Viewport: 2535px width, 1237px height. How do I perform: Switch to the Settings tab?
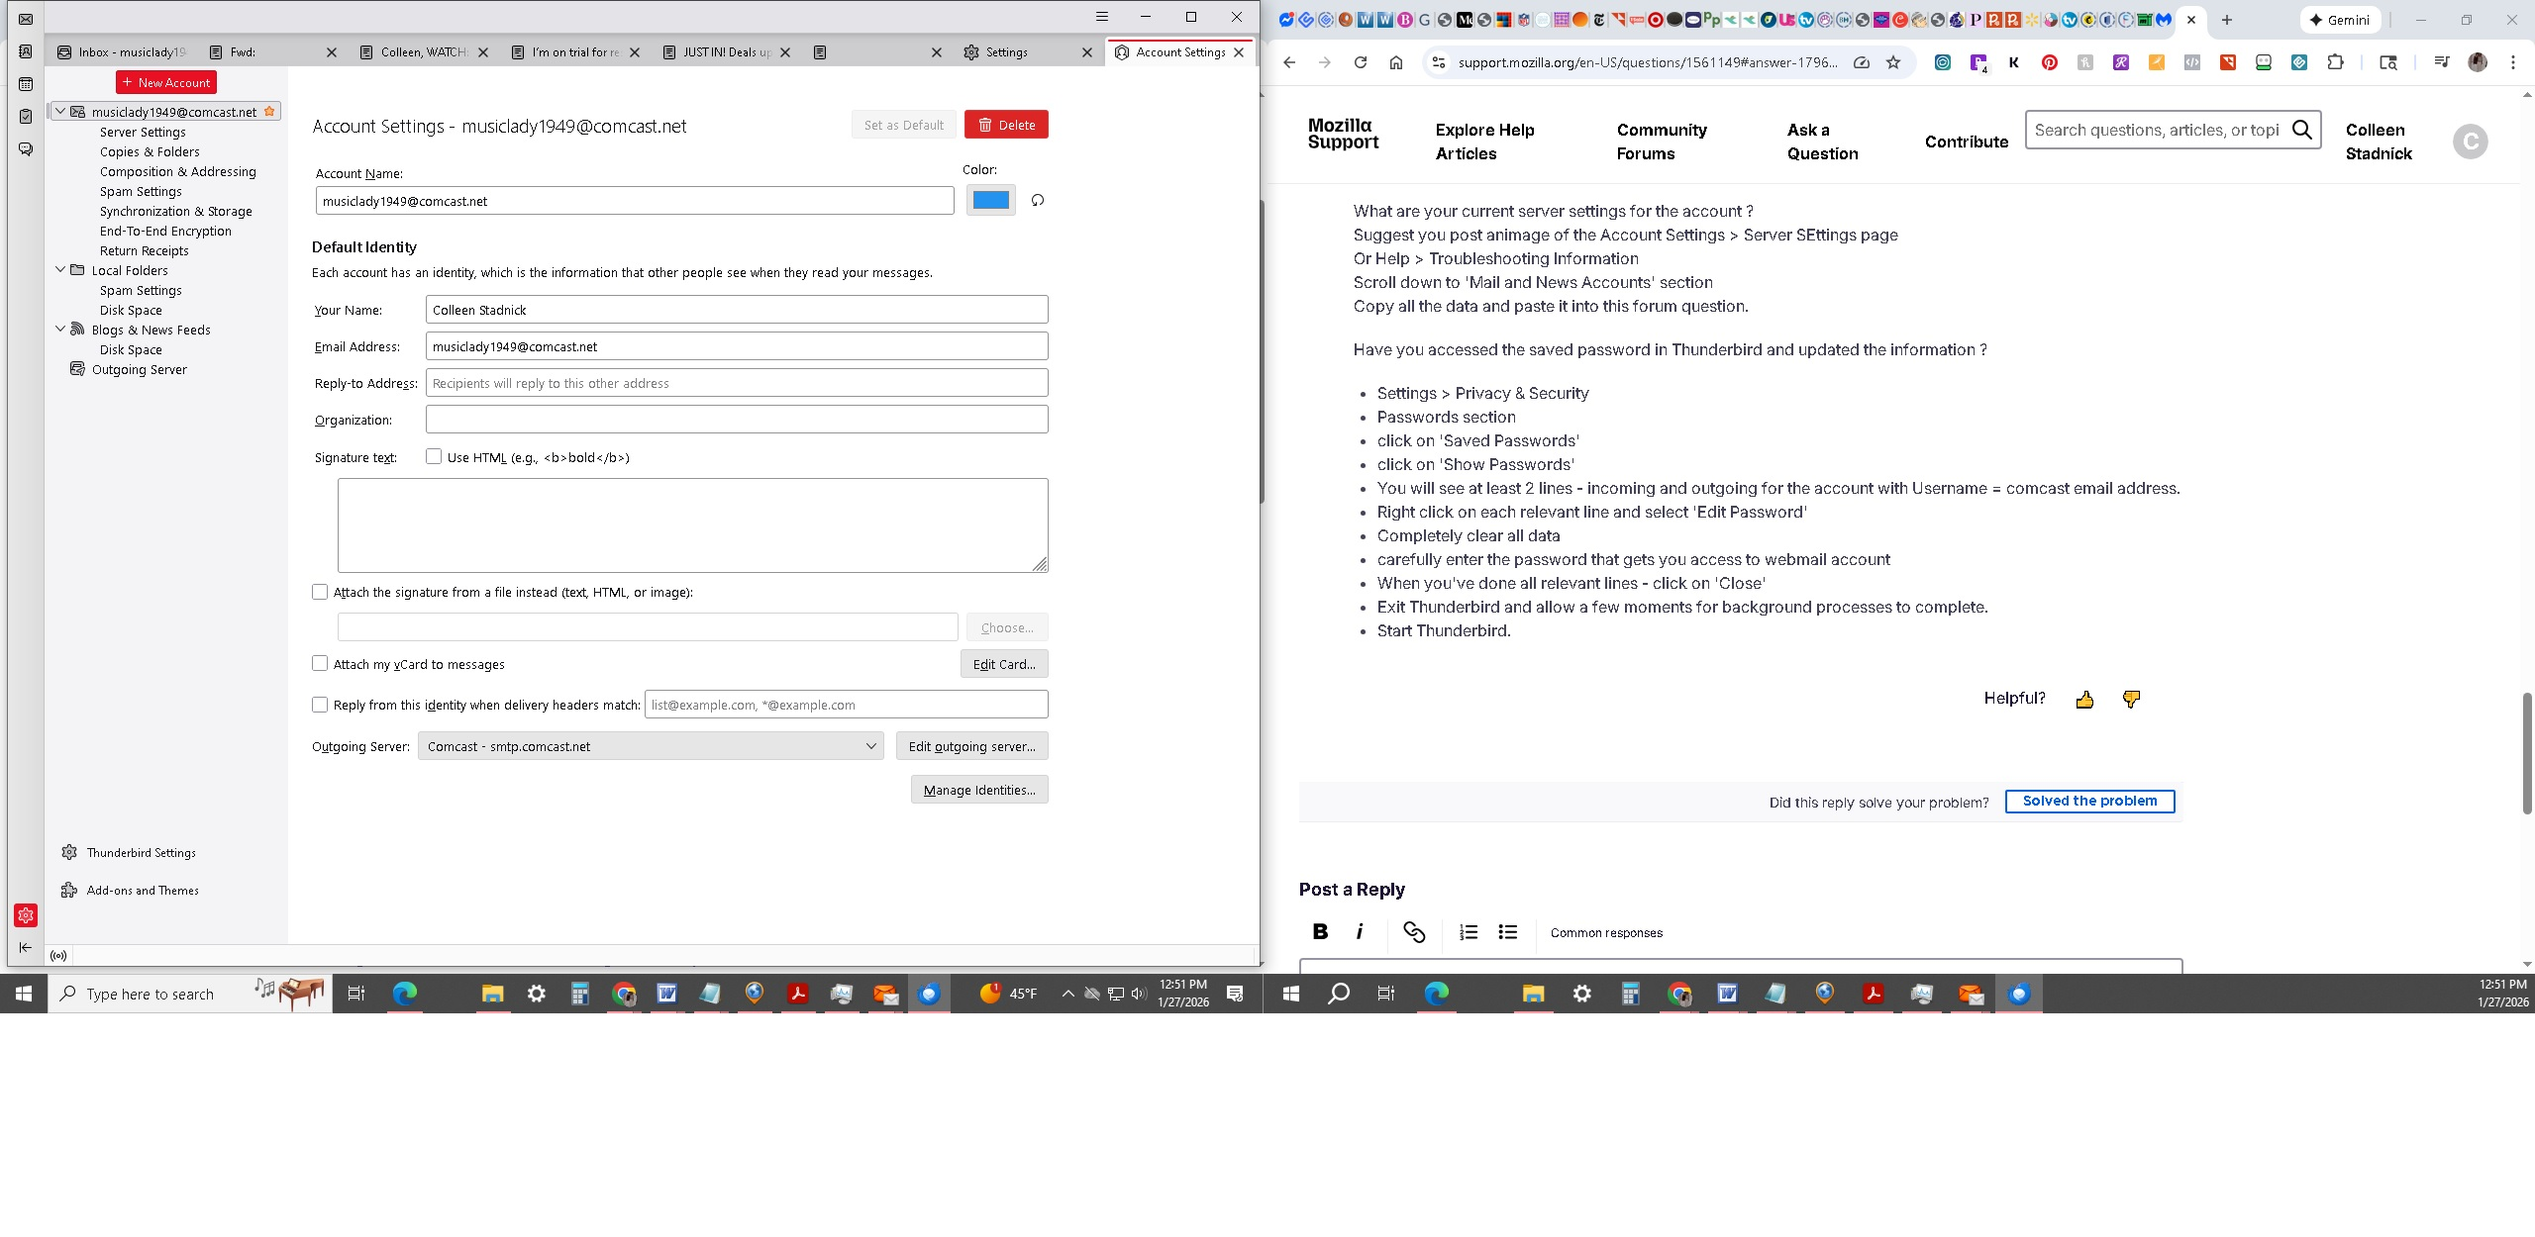tap(1006, 52)
